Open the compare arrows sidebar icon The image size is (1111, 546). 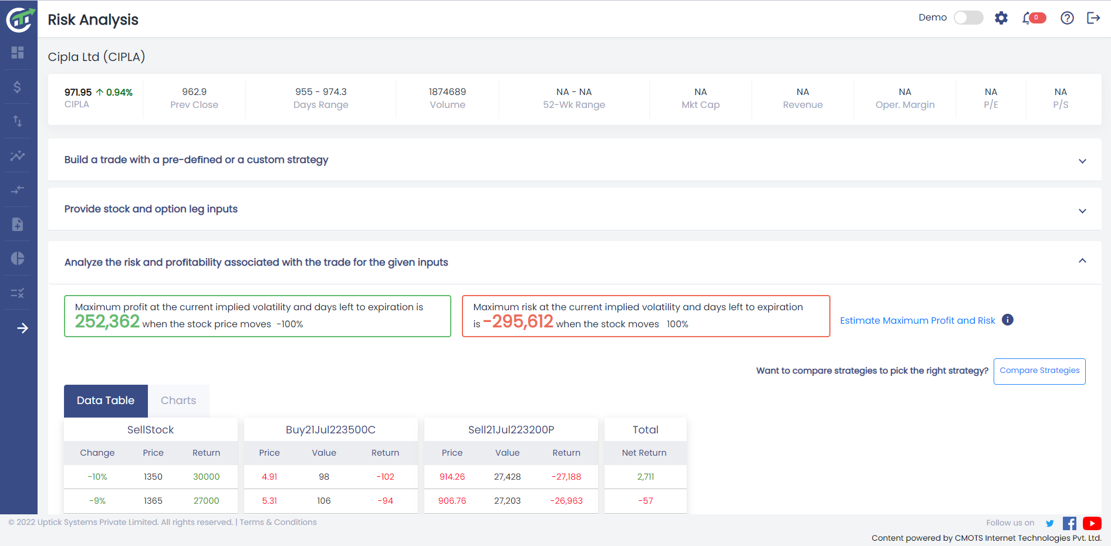click(x=18, y=189)
